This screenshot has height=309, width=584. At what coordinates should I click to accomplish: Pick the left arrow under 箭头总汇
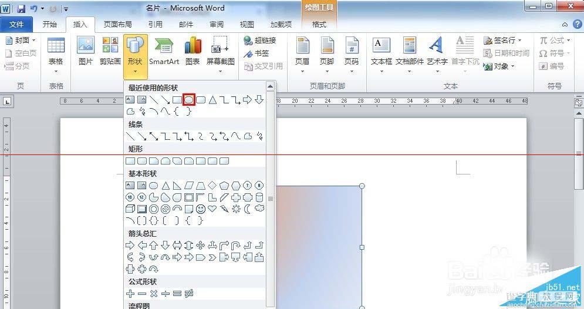tap(142, 246)
